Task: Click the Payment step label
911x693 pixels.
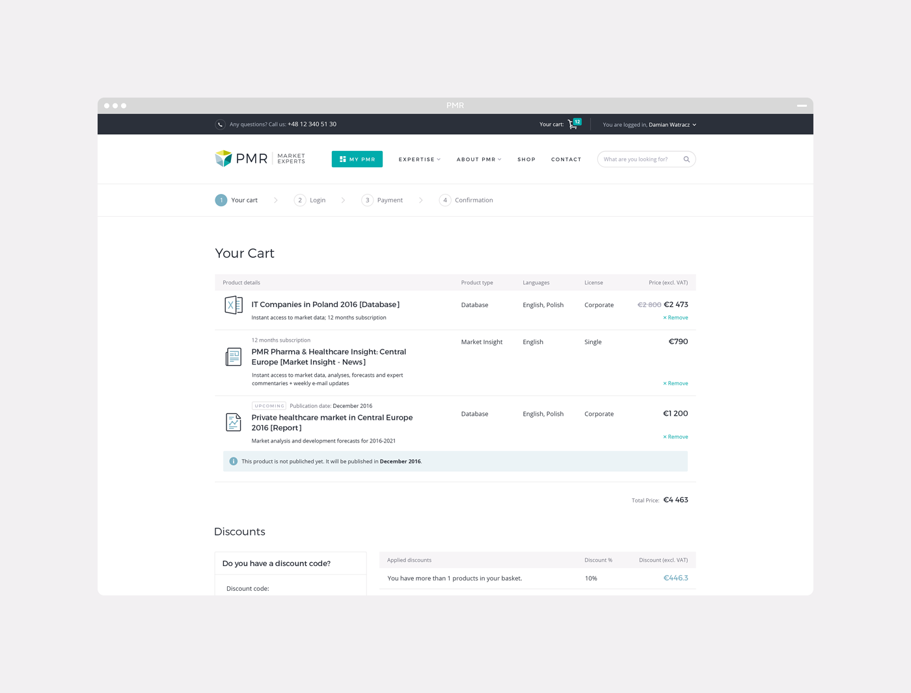Action: pos(390,200)
